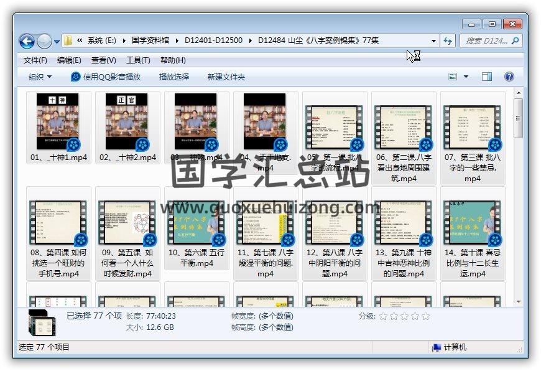541x371 pixels.
Task: Select 14 第十课 喜忌比例与十二长生运 thumbnail
Action: [473, 223]
